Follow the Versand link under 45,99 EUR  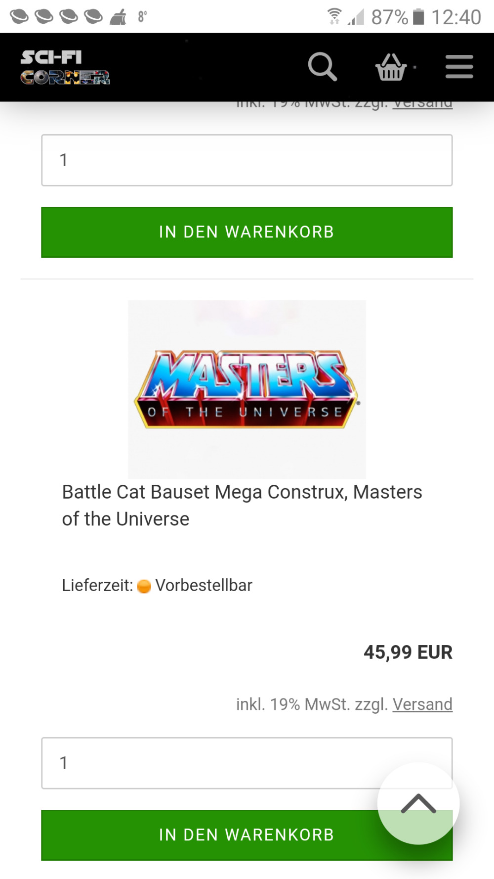pos(422,704)
